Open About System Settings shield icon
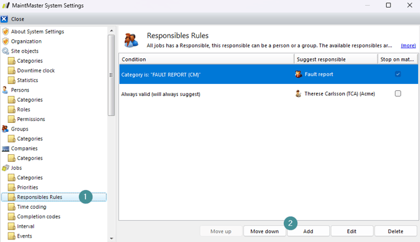Viewport: 420px width, 242px height. (x=6, y=31)
